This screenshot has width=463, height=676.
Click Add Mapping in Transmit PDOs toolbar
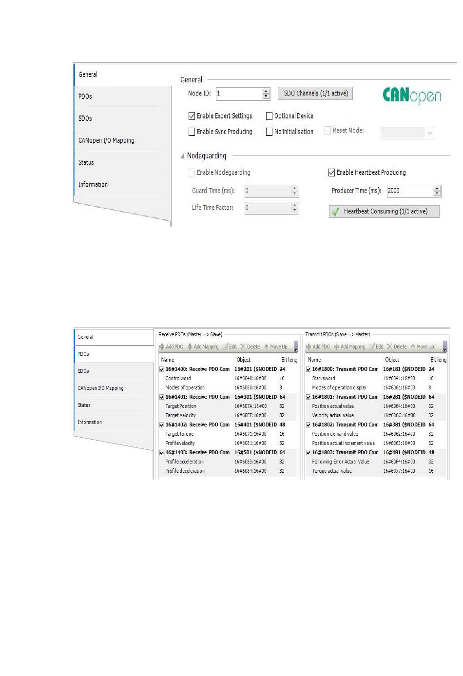[350, 347]
